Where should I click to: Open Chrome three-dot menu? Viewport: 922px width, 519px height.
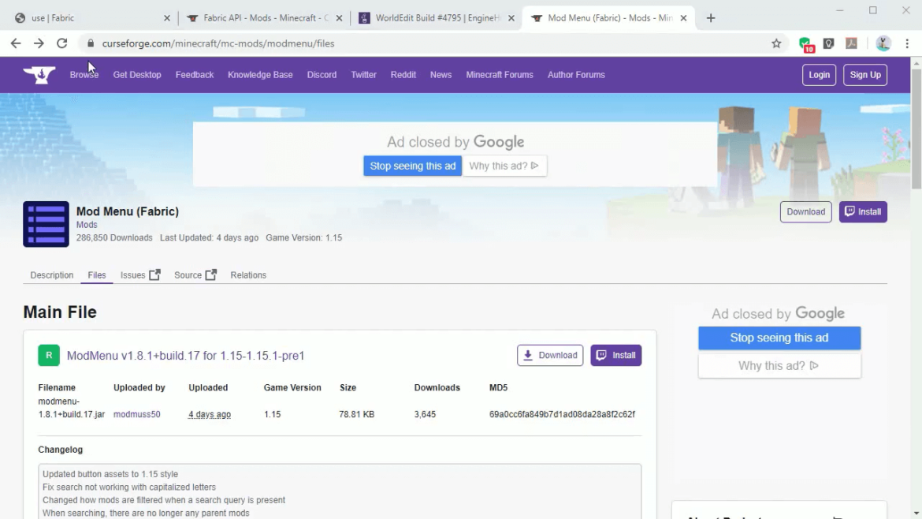(907, 43)
